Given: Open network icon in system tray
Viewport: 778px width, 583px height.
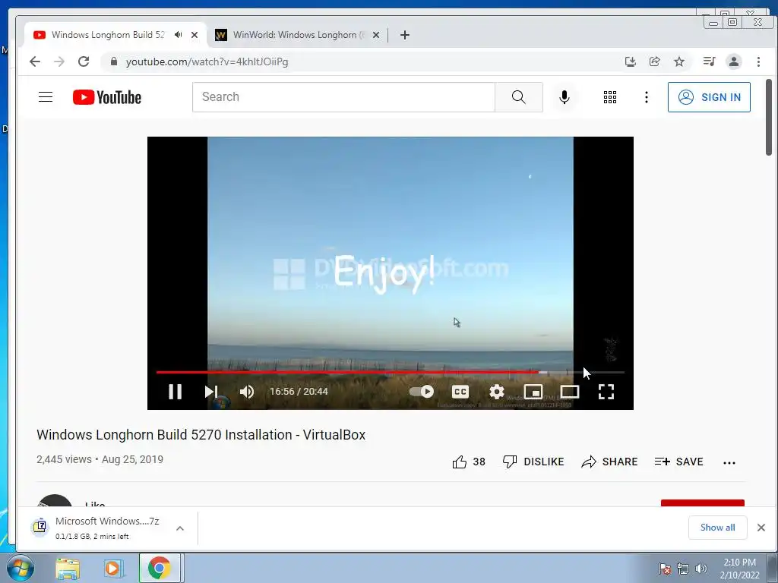Looking at the screenshot, I should pos(683,569).
